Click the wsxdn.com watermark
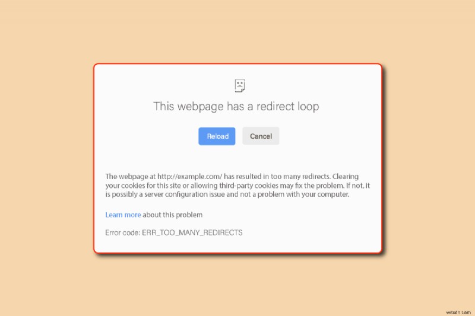The width and height of the screenshot is (475, 316). (x=458, y=312)
